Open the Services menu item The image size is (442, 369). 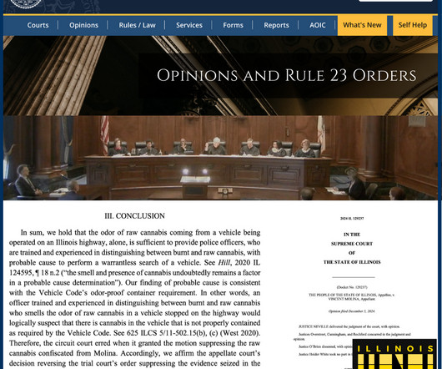tap(189, 25)
